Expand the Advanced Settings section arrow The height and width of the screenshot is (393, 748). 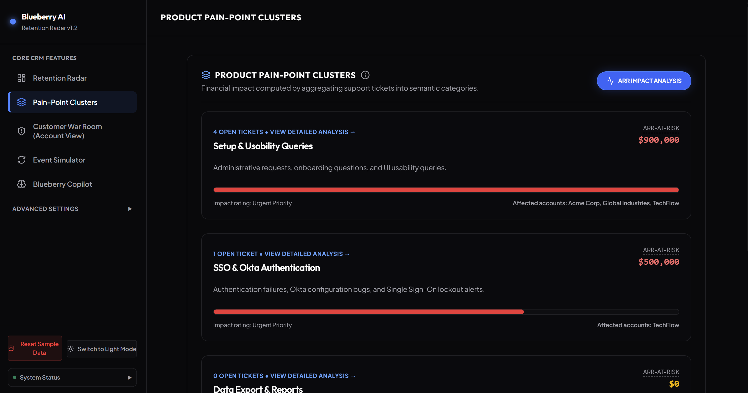click(130, 209)
